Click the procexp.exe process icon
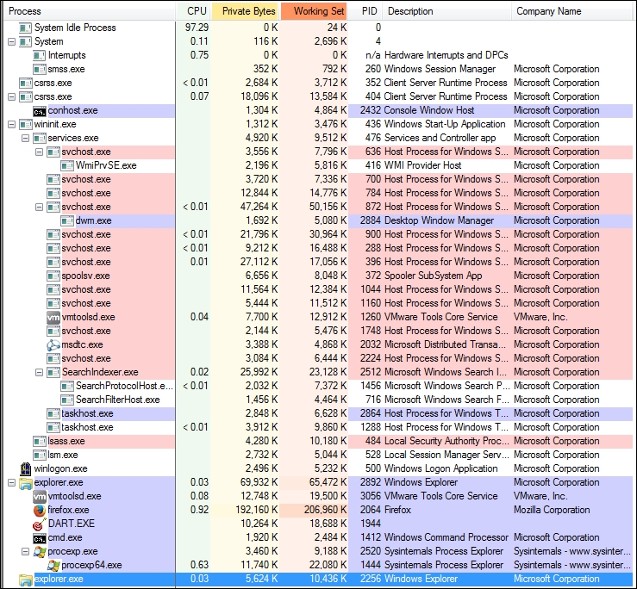 [40, 551]
